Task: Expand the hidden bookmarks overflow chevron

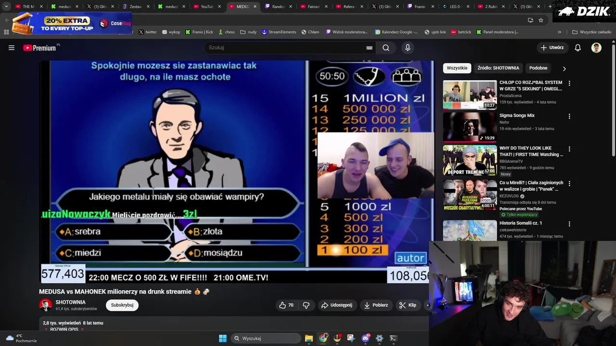Action: point(559,32)
